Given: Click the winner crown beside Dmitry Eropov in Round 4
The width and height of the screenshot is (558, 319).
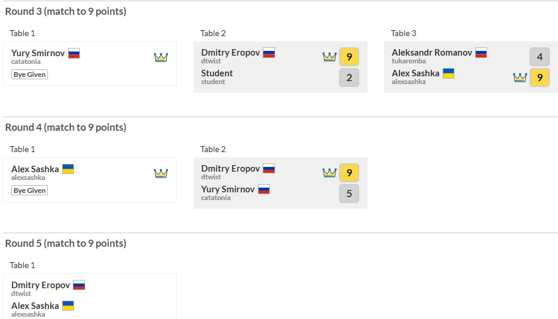Looking at the screenshot, I should [330, 173].
